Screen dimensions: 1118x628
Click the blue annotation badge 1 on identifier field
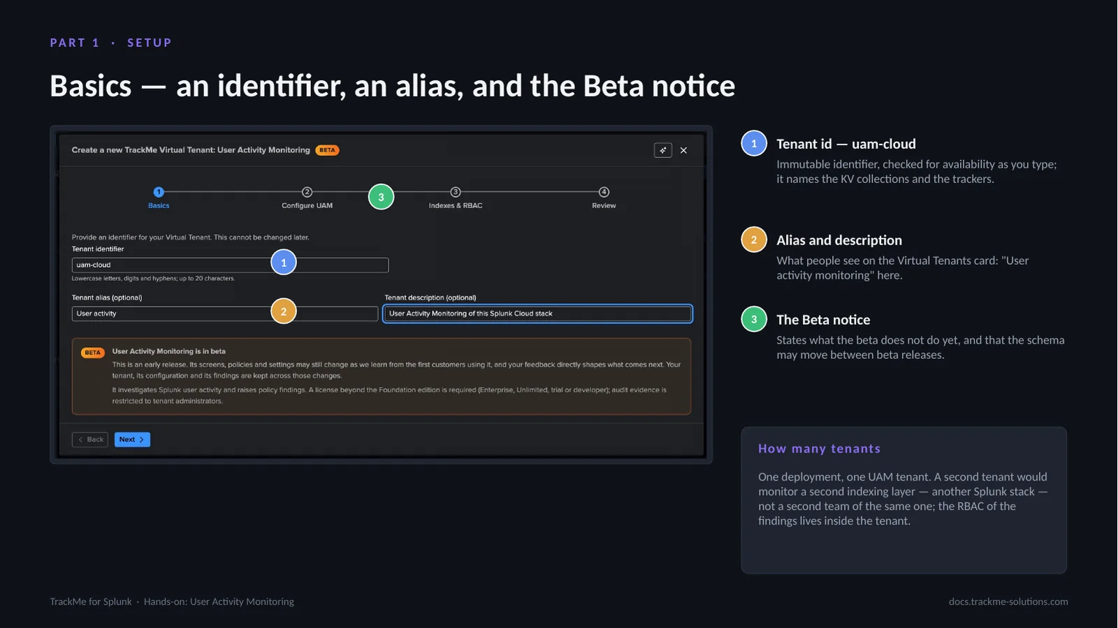(284, 263)
